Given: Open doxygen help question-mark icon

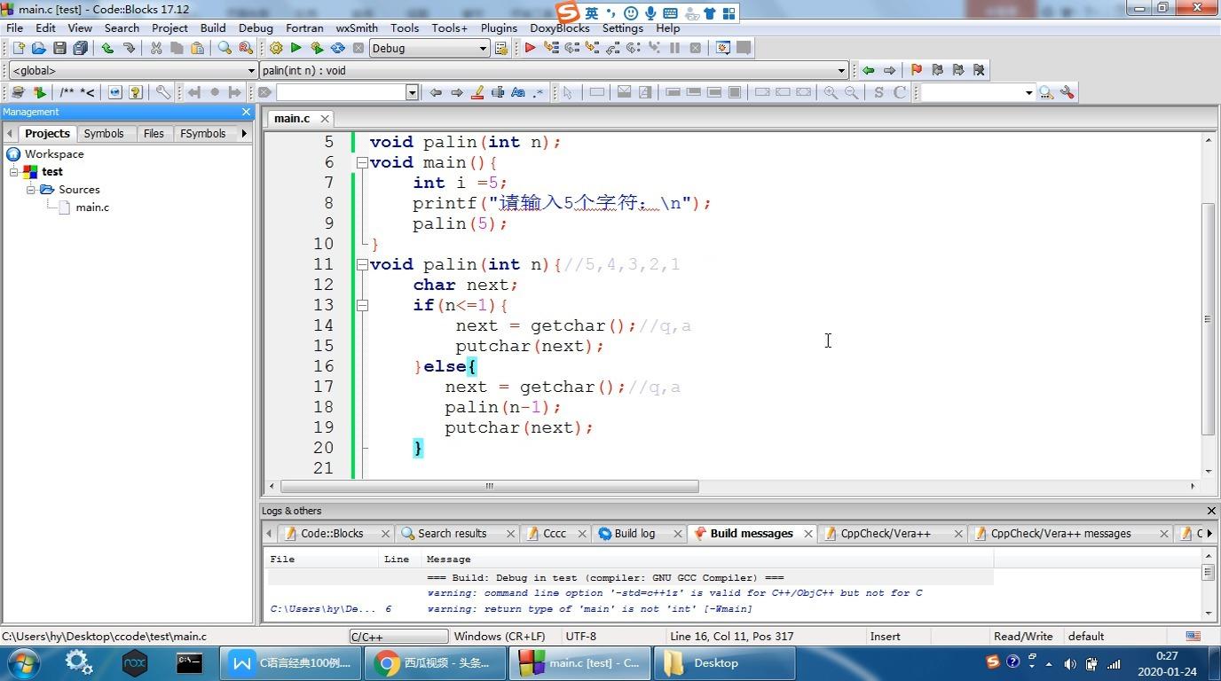Looking at the screenshot, I should pos(136,92).
